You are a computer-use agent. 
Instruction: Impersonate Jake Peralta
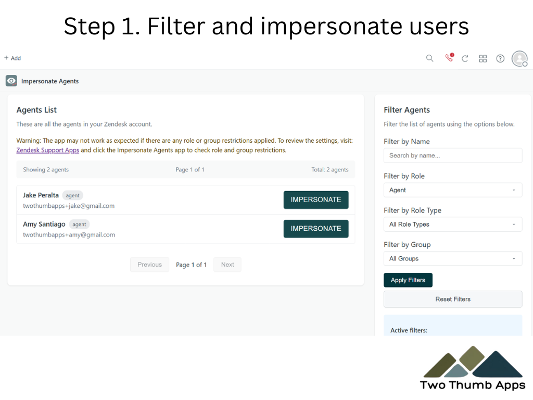click(x=316, y=200)
